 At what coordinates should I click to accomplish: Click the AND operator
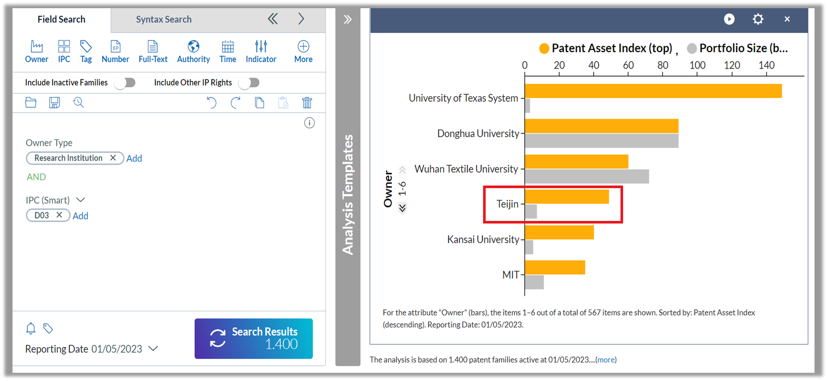click(x=36, y=177)
